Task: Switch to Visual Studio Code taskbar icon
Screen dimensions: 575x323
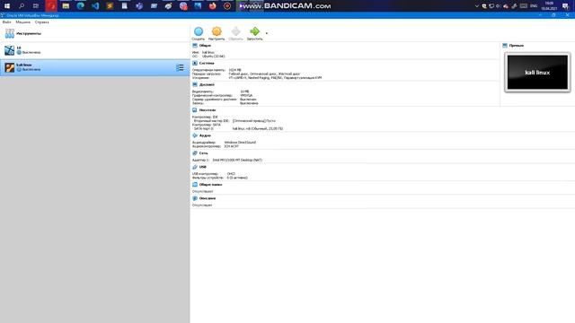Action: pyautogui.click(x=95, y=6)
